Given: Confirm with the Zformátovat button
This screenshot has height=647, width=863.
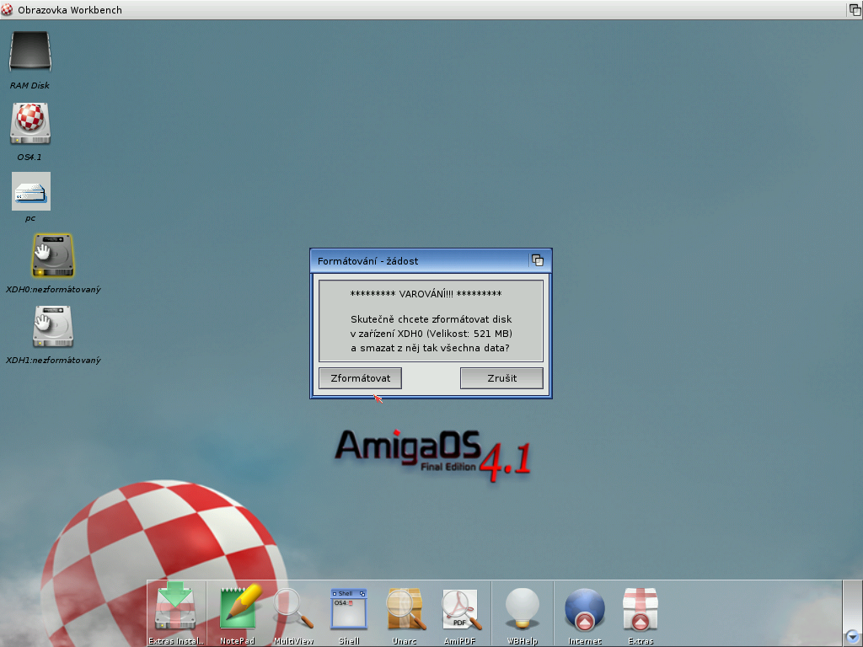Looking at the screenshot, I should pyautogui.click(x=360, y=378).
